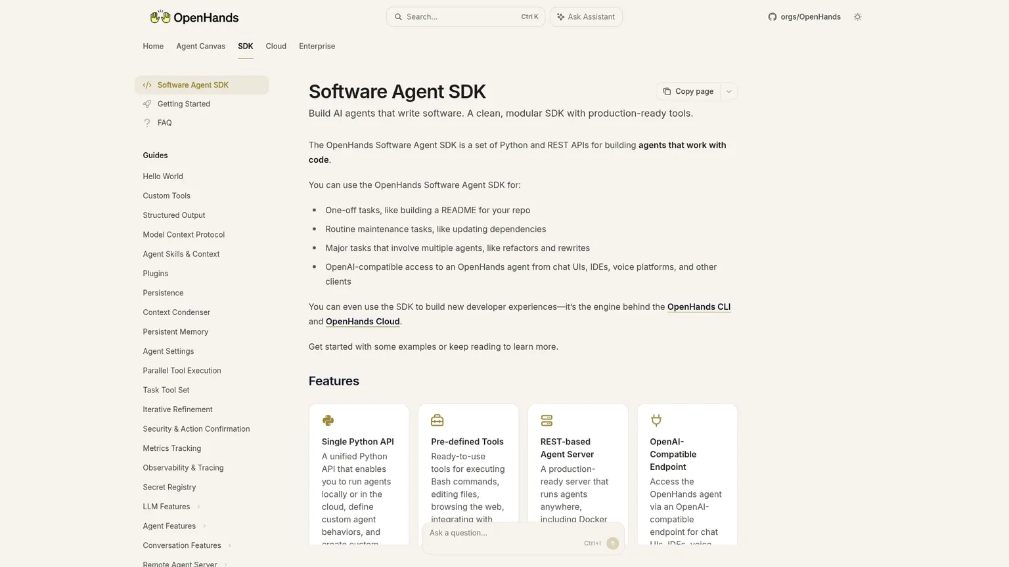Open the Context Condenser guide
This screenshot has height=567, width=1009.
pyautogui.click(x=177, y=312)
